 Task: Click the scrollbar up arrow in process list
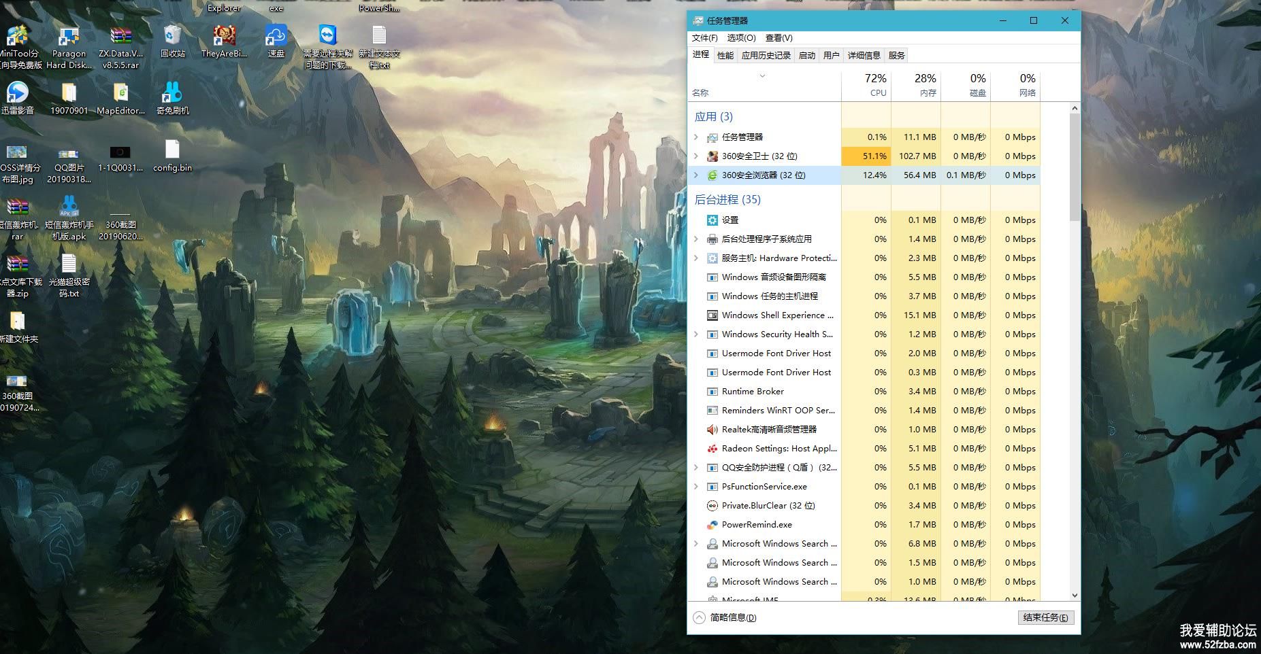coord(1075,108)
